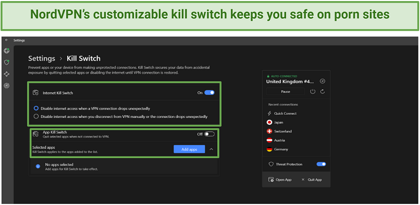
Task: Click the info icon beside No apps selected
Action: tap(38, 166)
